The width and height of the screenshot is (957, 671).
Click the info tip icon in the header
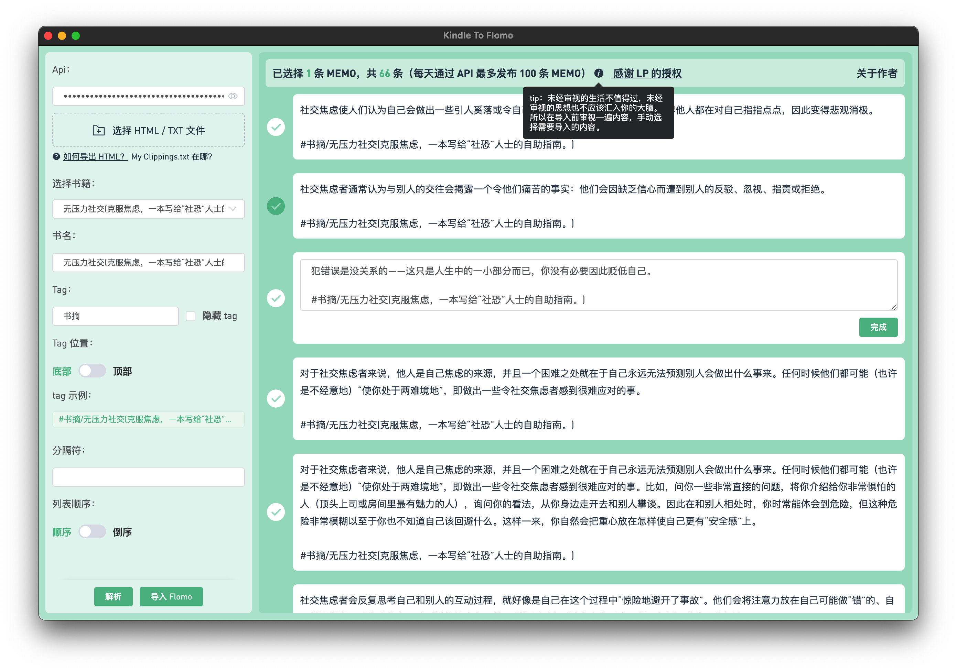coord(599,73)
